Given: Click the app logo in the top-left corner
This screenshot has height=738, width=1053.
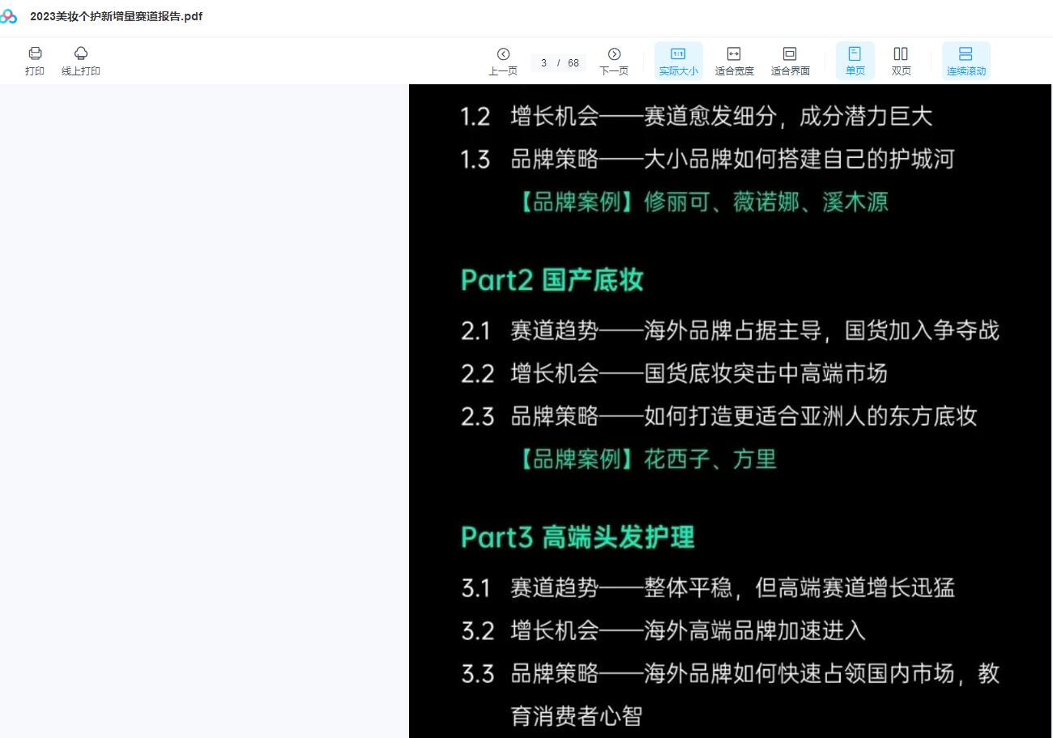Looking at the screenshot, I should pyautogui.click(x=9, y=16).
